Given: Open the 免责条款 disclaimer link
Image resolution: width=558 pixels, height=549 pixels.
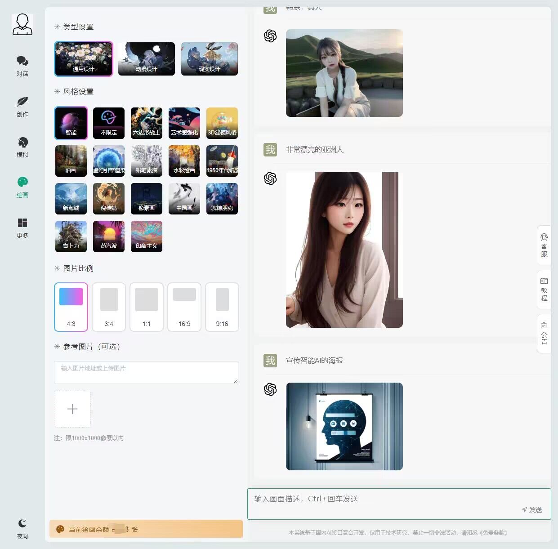Looking at the screenshot, I should point(494,532).
